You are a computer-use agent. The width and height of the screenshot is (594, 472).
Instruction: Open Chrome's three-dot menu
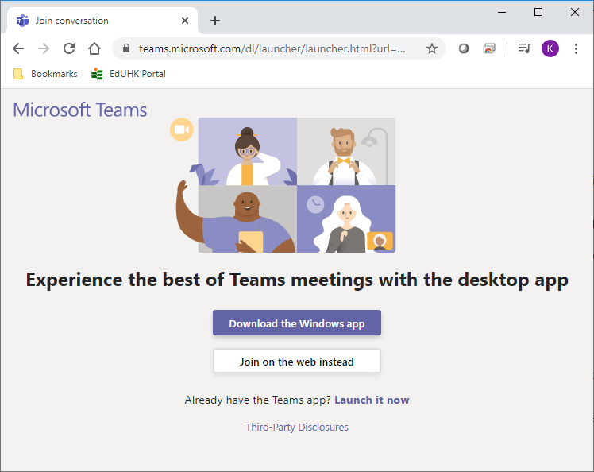576,48
